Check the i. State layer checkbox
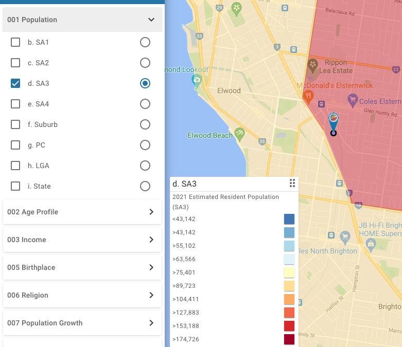The image size is (402, 347). (x=16, y=186)
